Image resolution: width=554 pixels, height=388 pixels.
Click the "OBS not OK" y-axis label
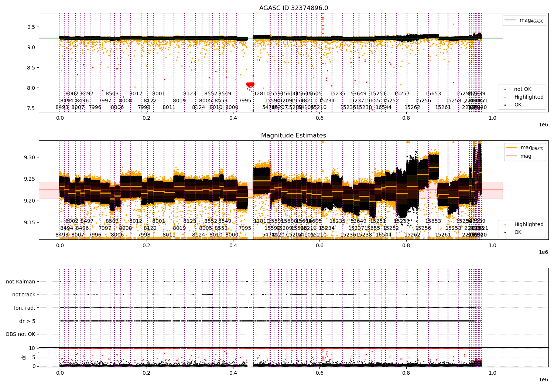point(20,334)
